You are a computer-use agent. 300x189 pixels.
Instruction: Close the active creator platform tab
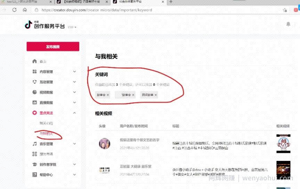(x=163, y=2)
